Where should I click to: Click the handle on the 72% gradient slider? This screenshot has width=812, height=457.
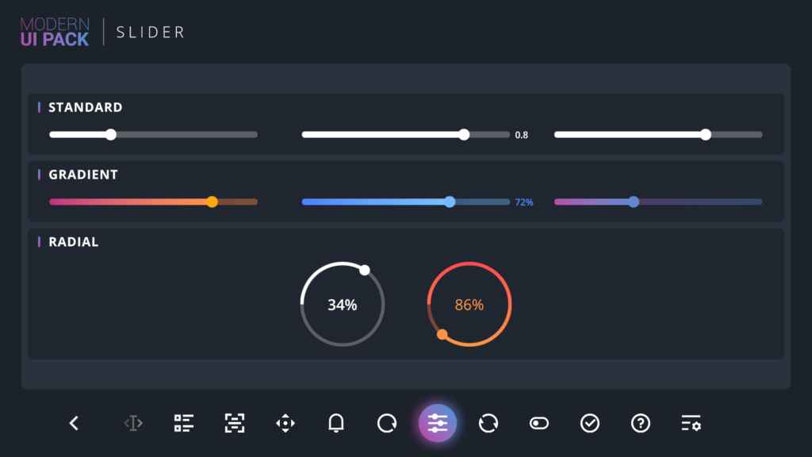point(450,202)
